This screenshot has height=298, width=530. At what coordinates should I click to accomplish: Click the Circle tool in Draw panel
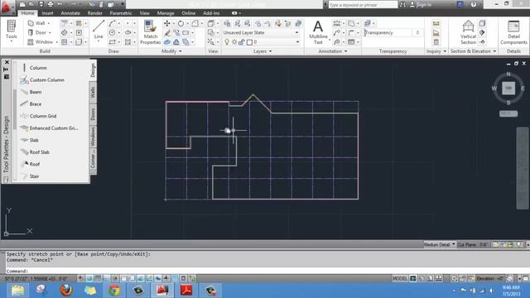[112, 33]
